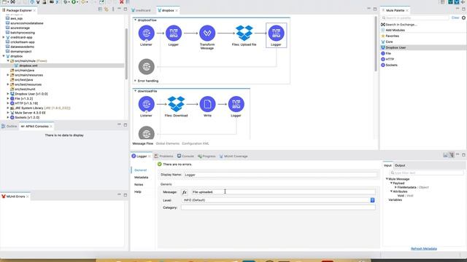Expand creditcard-app project
This screenshot has width=467, height=262.
pyautogui.click(x=4, y=37)
